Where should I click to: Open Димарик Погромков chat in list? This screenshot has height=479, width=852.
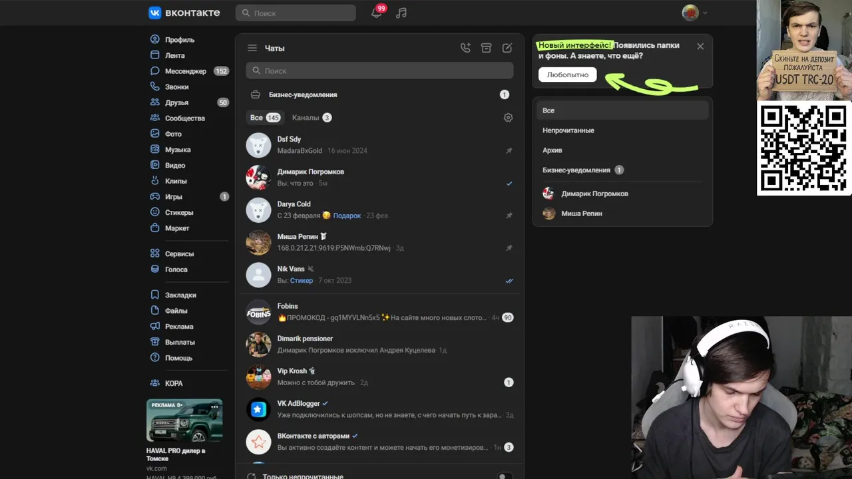pos(379,178)
